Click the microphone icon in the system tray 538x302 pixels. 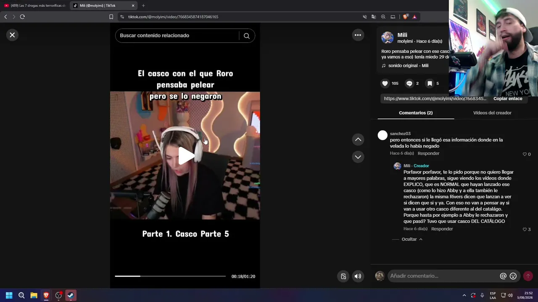pos(482,295)
